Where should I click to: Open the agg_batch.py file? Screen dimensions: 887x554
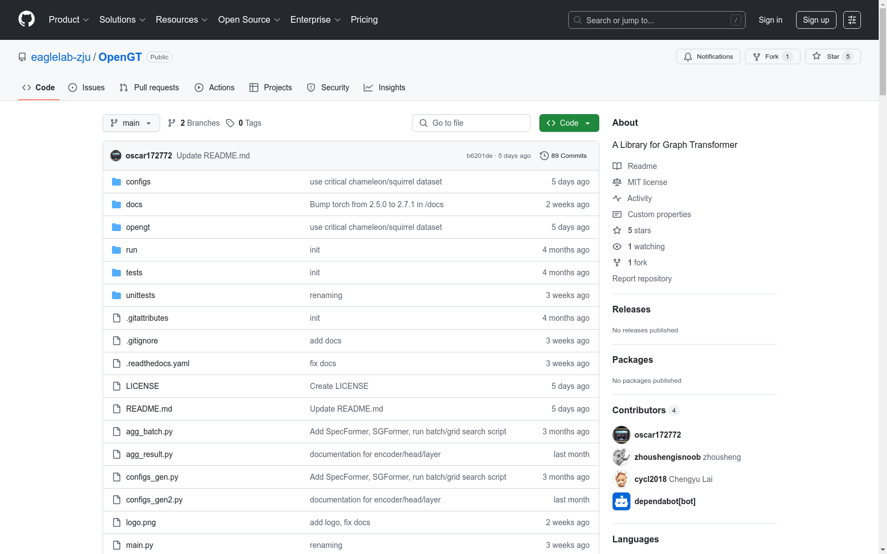tap(149, 432)
